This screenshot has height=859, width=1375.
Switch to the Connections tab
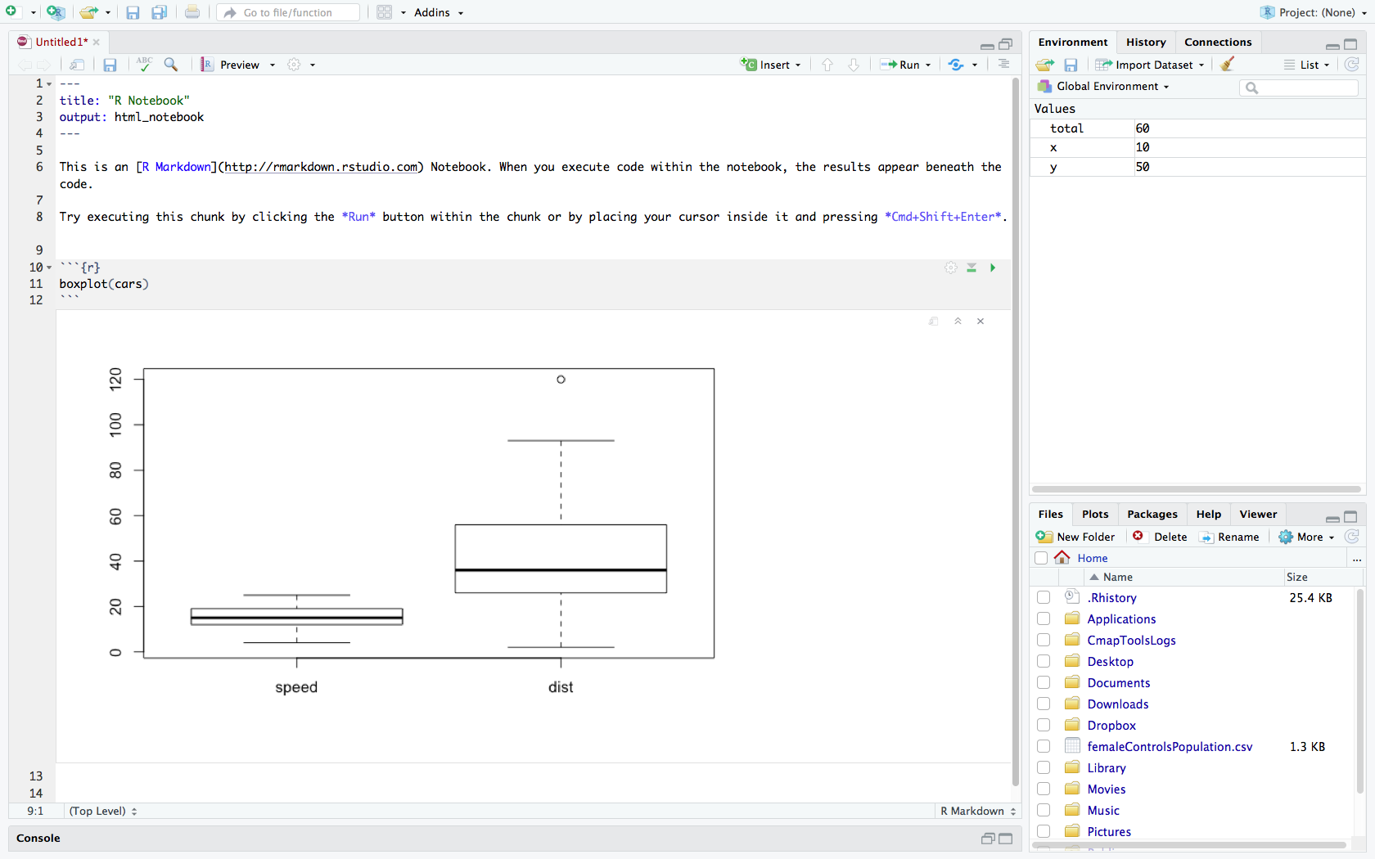pyautogui.click(x=1218, y=42)
